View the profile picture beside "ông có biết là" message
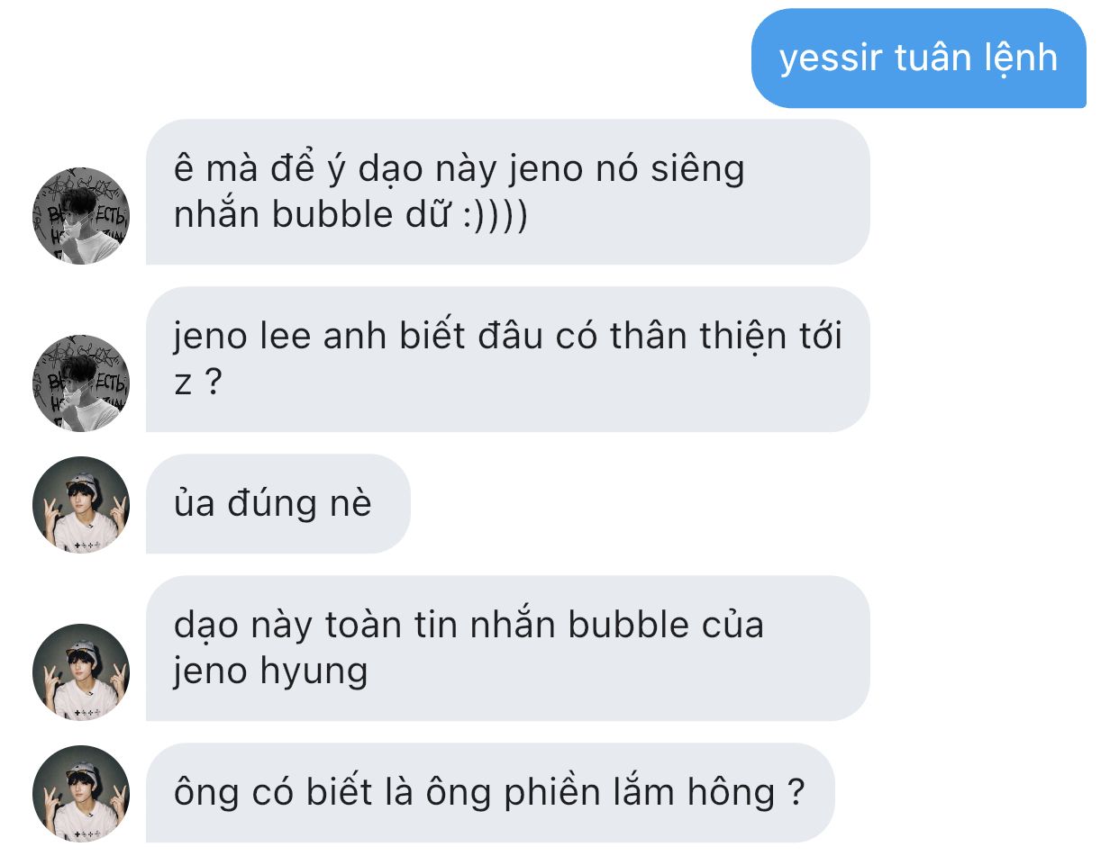 click(80, 793)
